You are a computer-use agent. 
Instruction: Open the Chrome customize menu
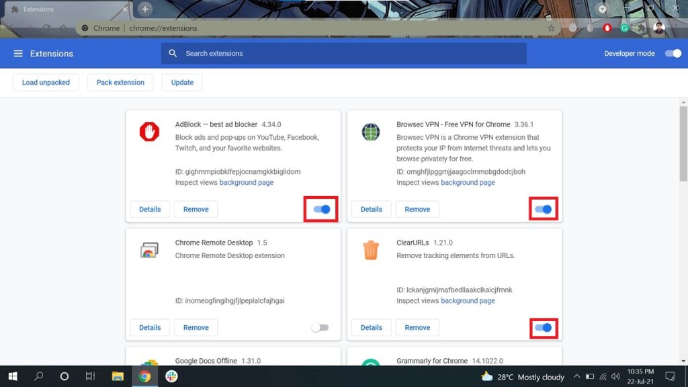click(x=677, y=28)
